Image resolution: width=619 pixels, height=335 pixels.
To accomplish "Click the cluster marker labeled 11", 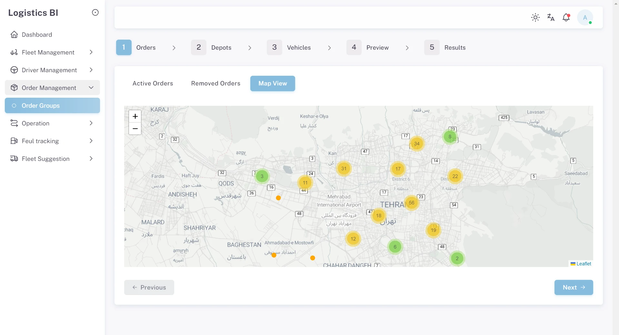I will coord(305,183).
